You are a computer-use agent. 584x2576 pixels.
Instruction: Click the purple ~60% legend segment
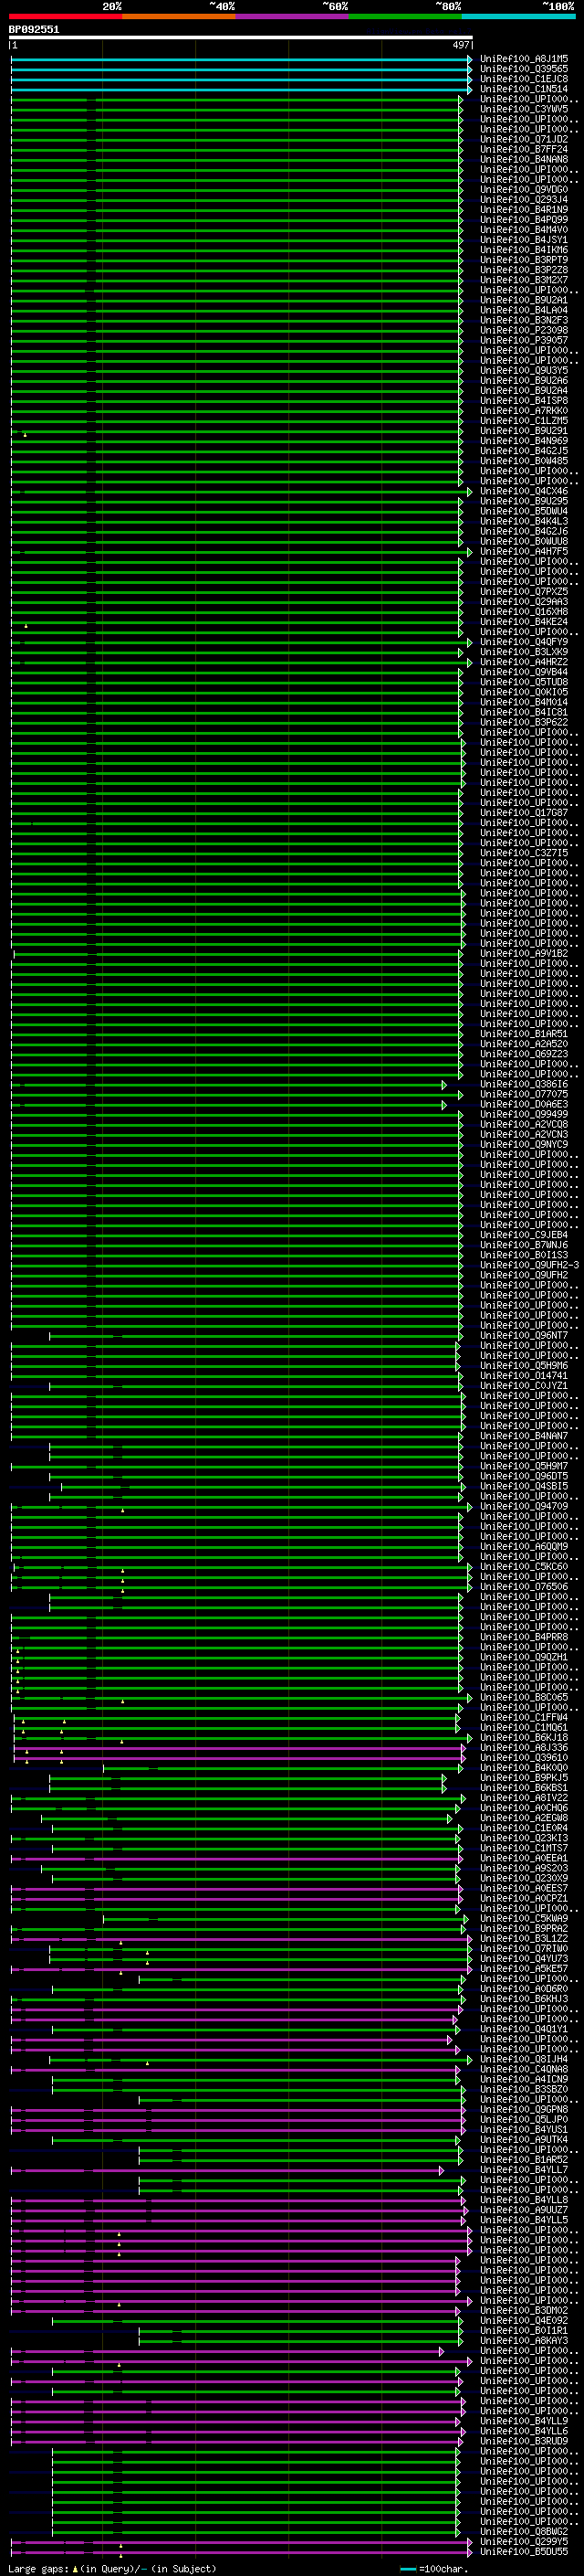pos(293,16)
